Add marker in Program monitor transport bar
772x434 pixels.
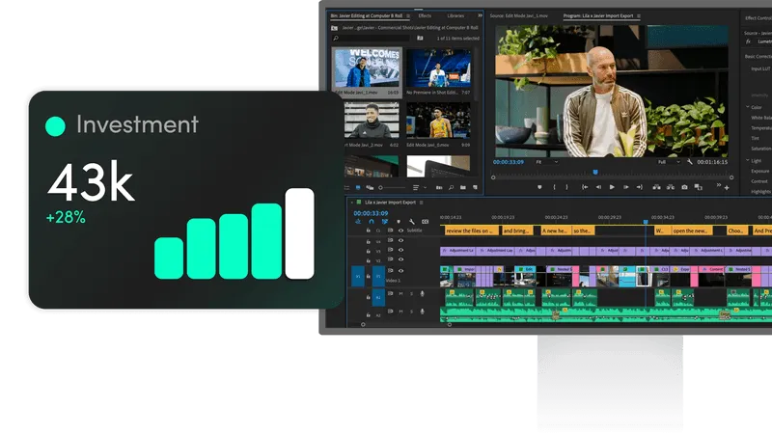pos(539,187)
